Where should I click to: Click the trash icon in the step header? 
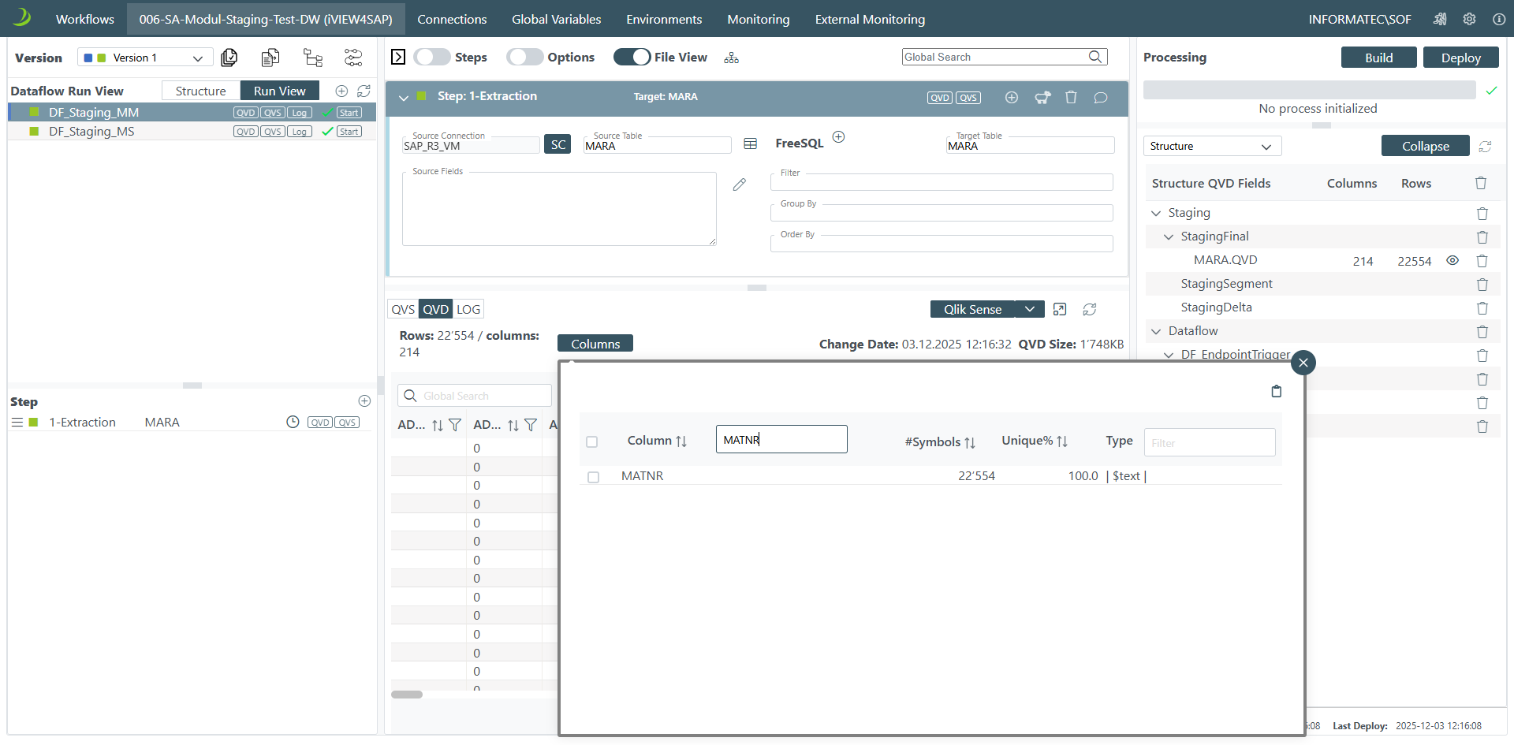(1071, 97)
